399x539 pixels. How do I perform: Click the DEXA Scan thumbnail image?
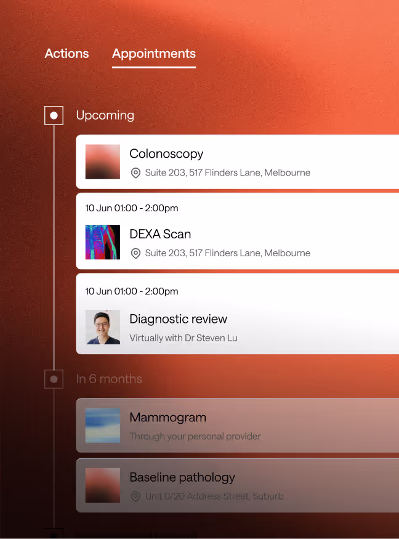pyautogui.click(x=103, y=242)
